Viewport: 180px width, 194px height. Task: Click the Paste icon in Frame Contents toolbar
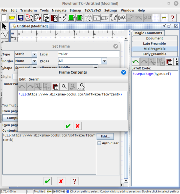(x=55, y=87)
